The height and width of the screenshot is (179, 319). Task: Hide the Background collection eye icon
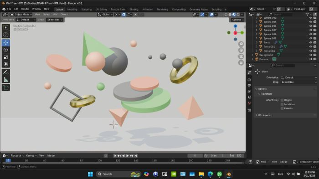[x=311, y=55]
